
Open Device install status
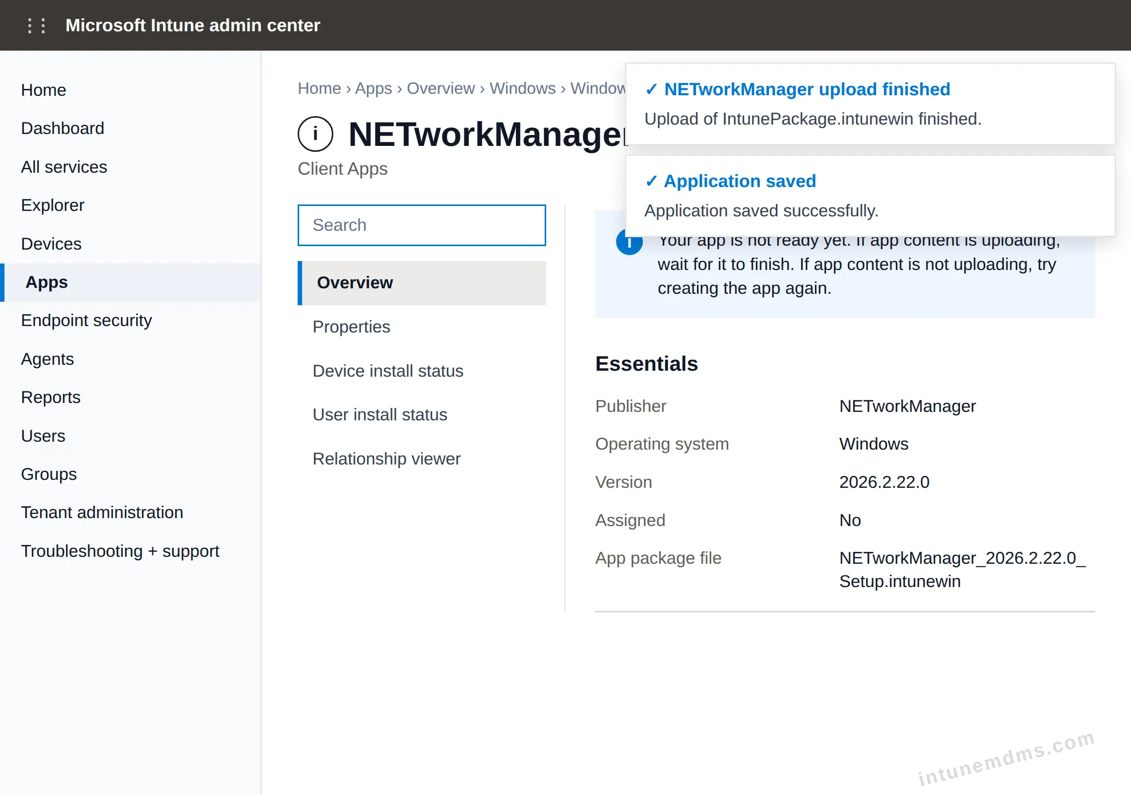(422, 371)
